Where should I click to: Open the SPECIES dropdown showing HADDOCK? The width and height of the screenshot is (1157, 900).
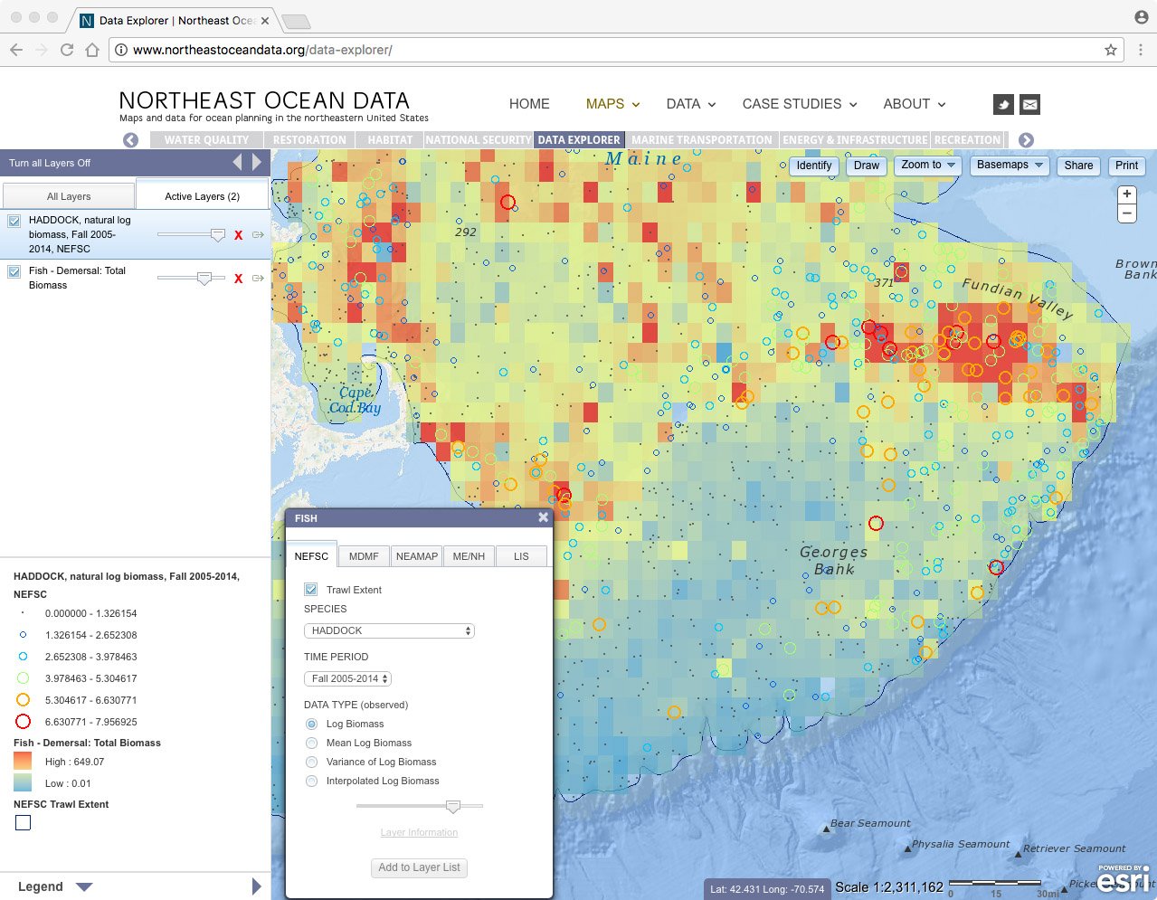(x=389, y=630)
